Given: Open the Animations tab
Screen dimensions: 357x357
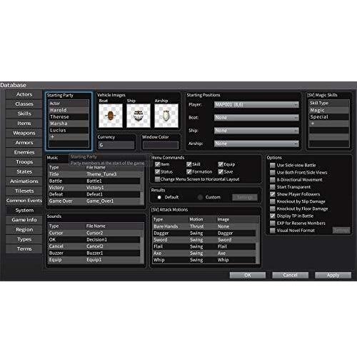Looking at the screenshot, I should 24,181.
